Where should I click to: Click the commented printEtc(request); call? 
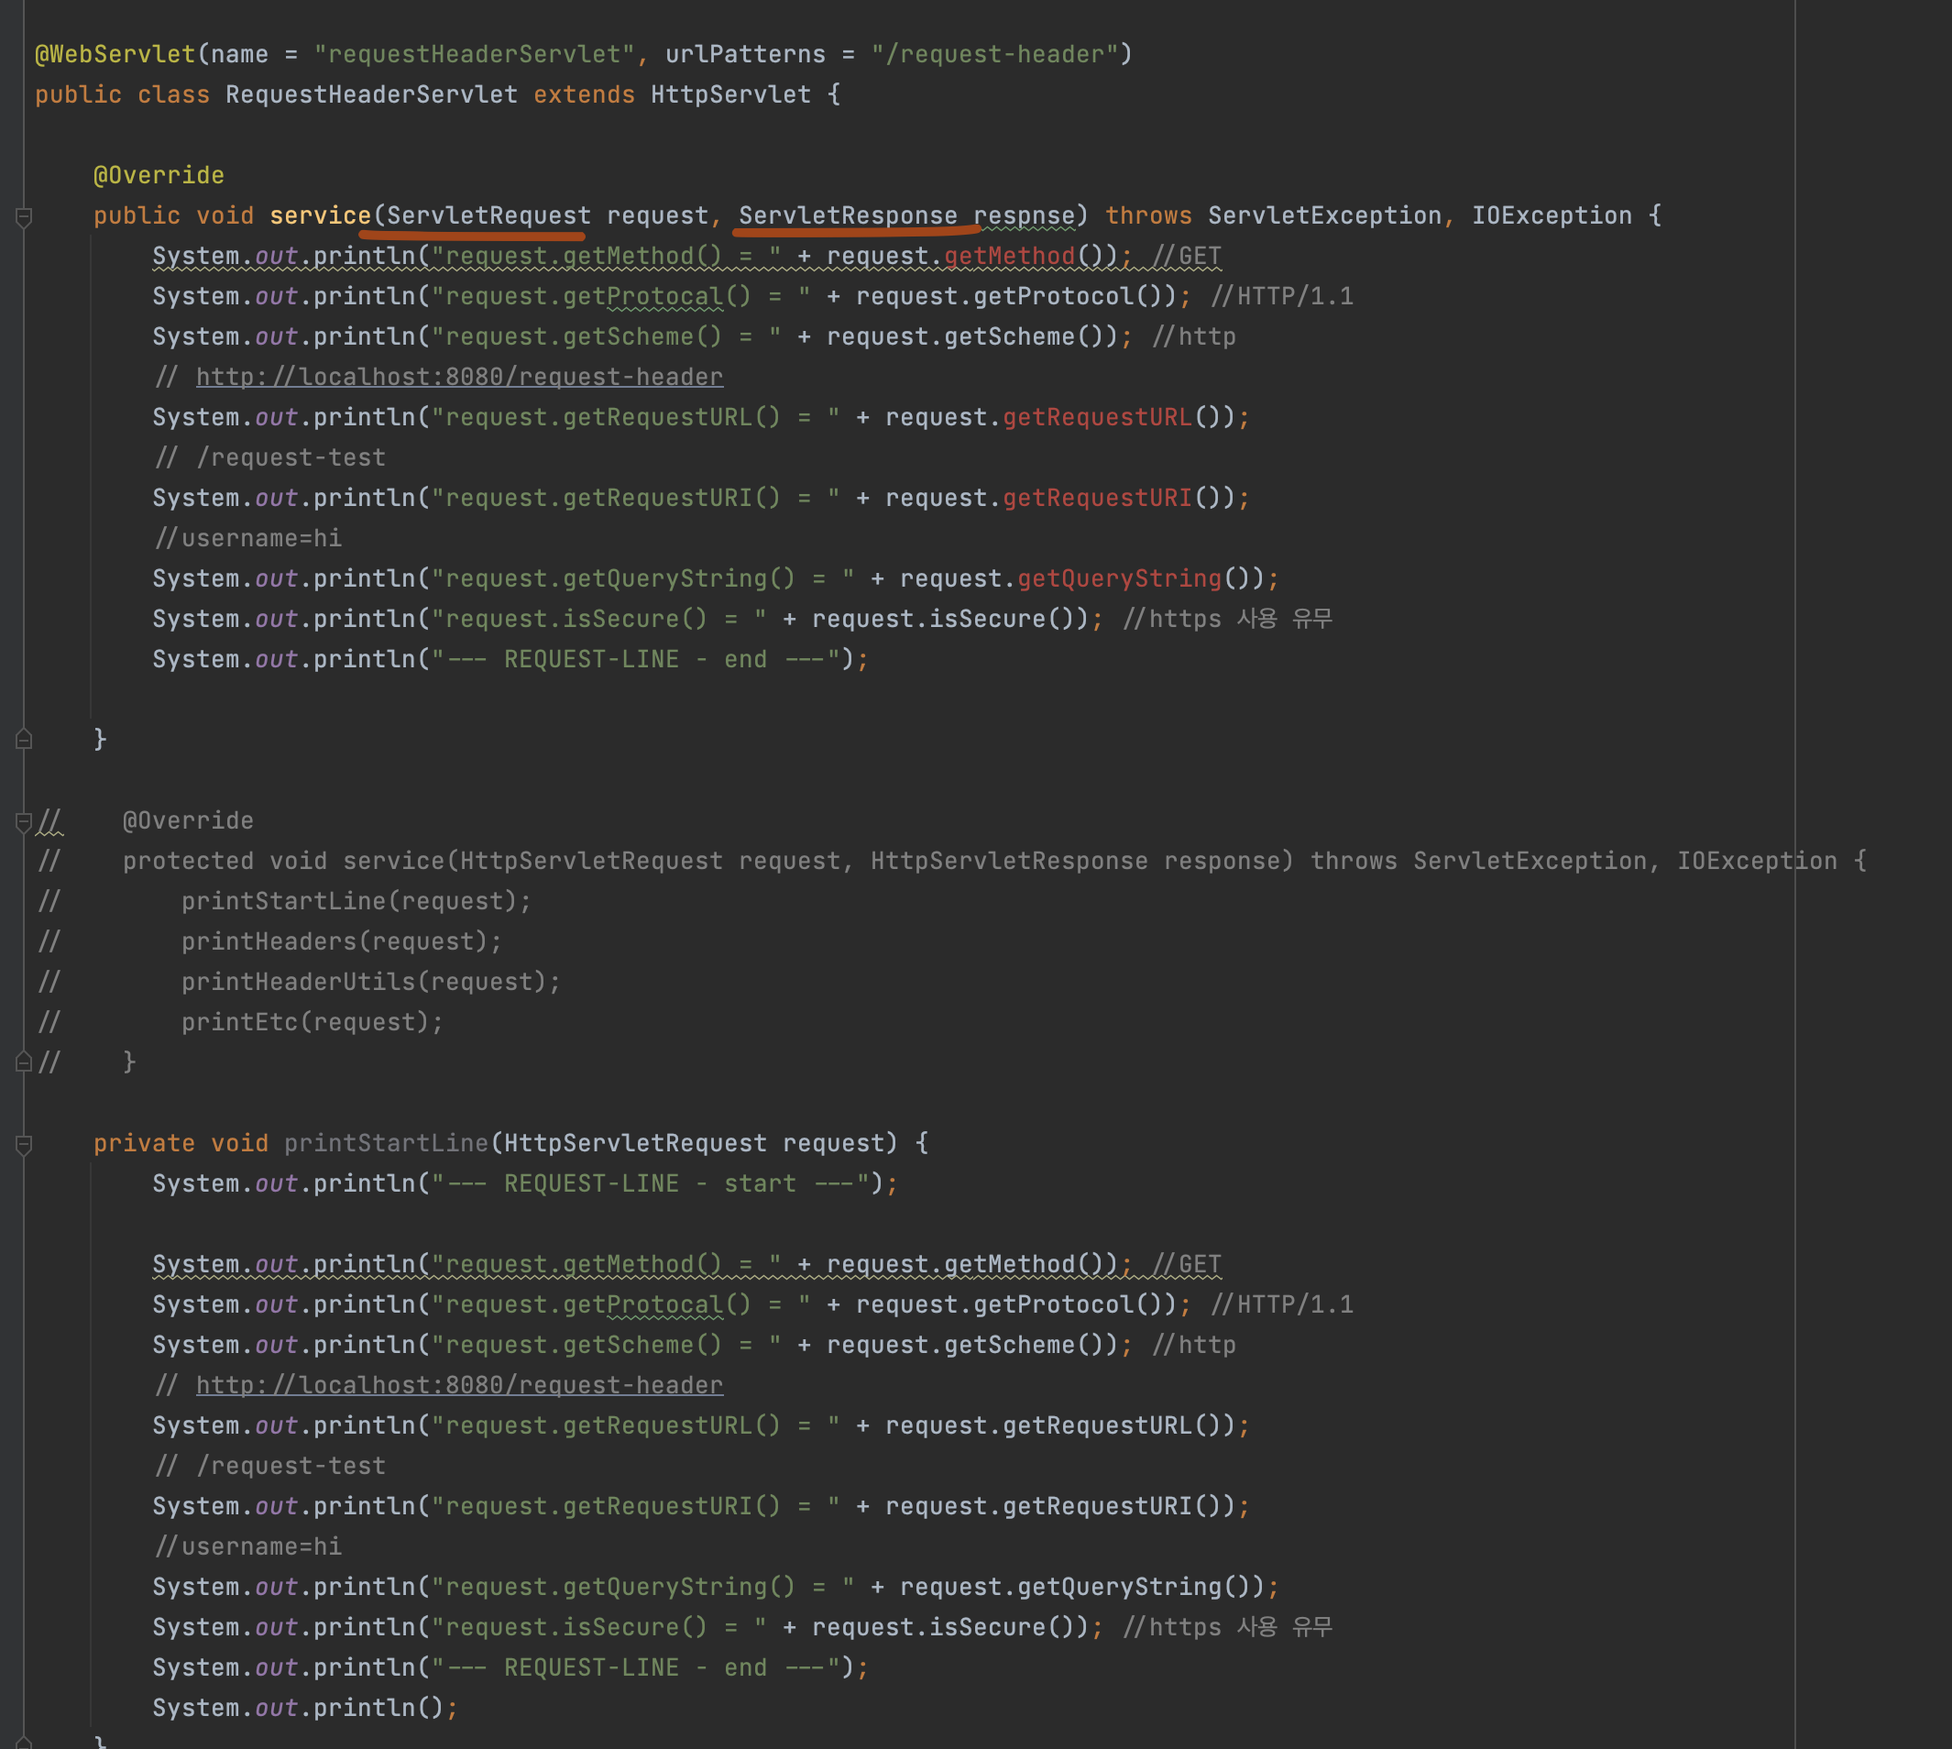313,1022
